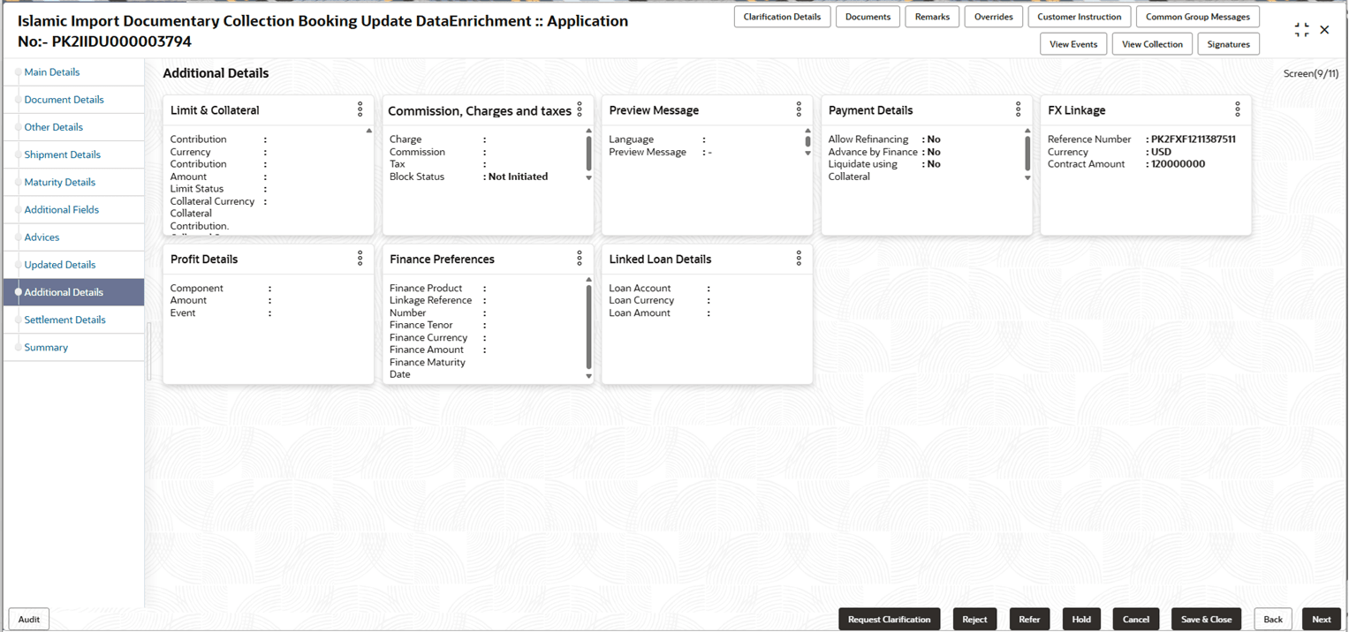Go Back to the previous screen

tap(1273, 620)
